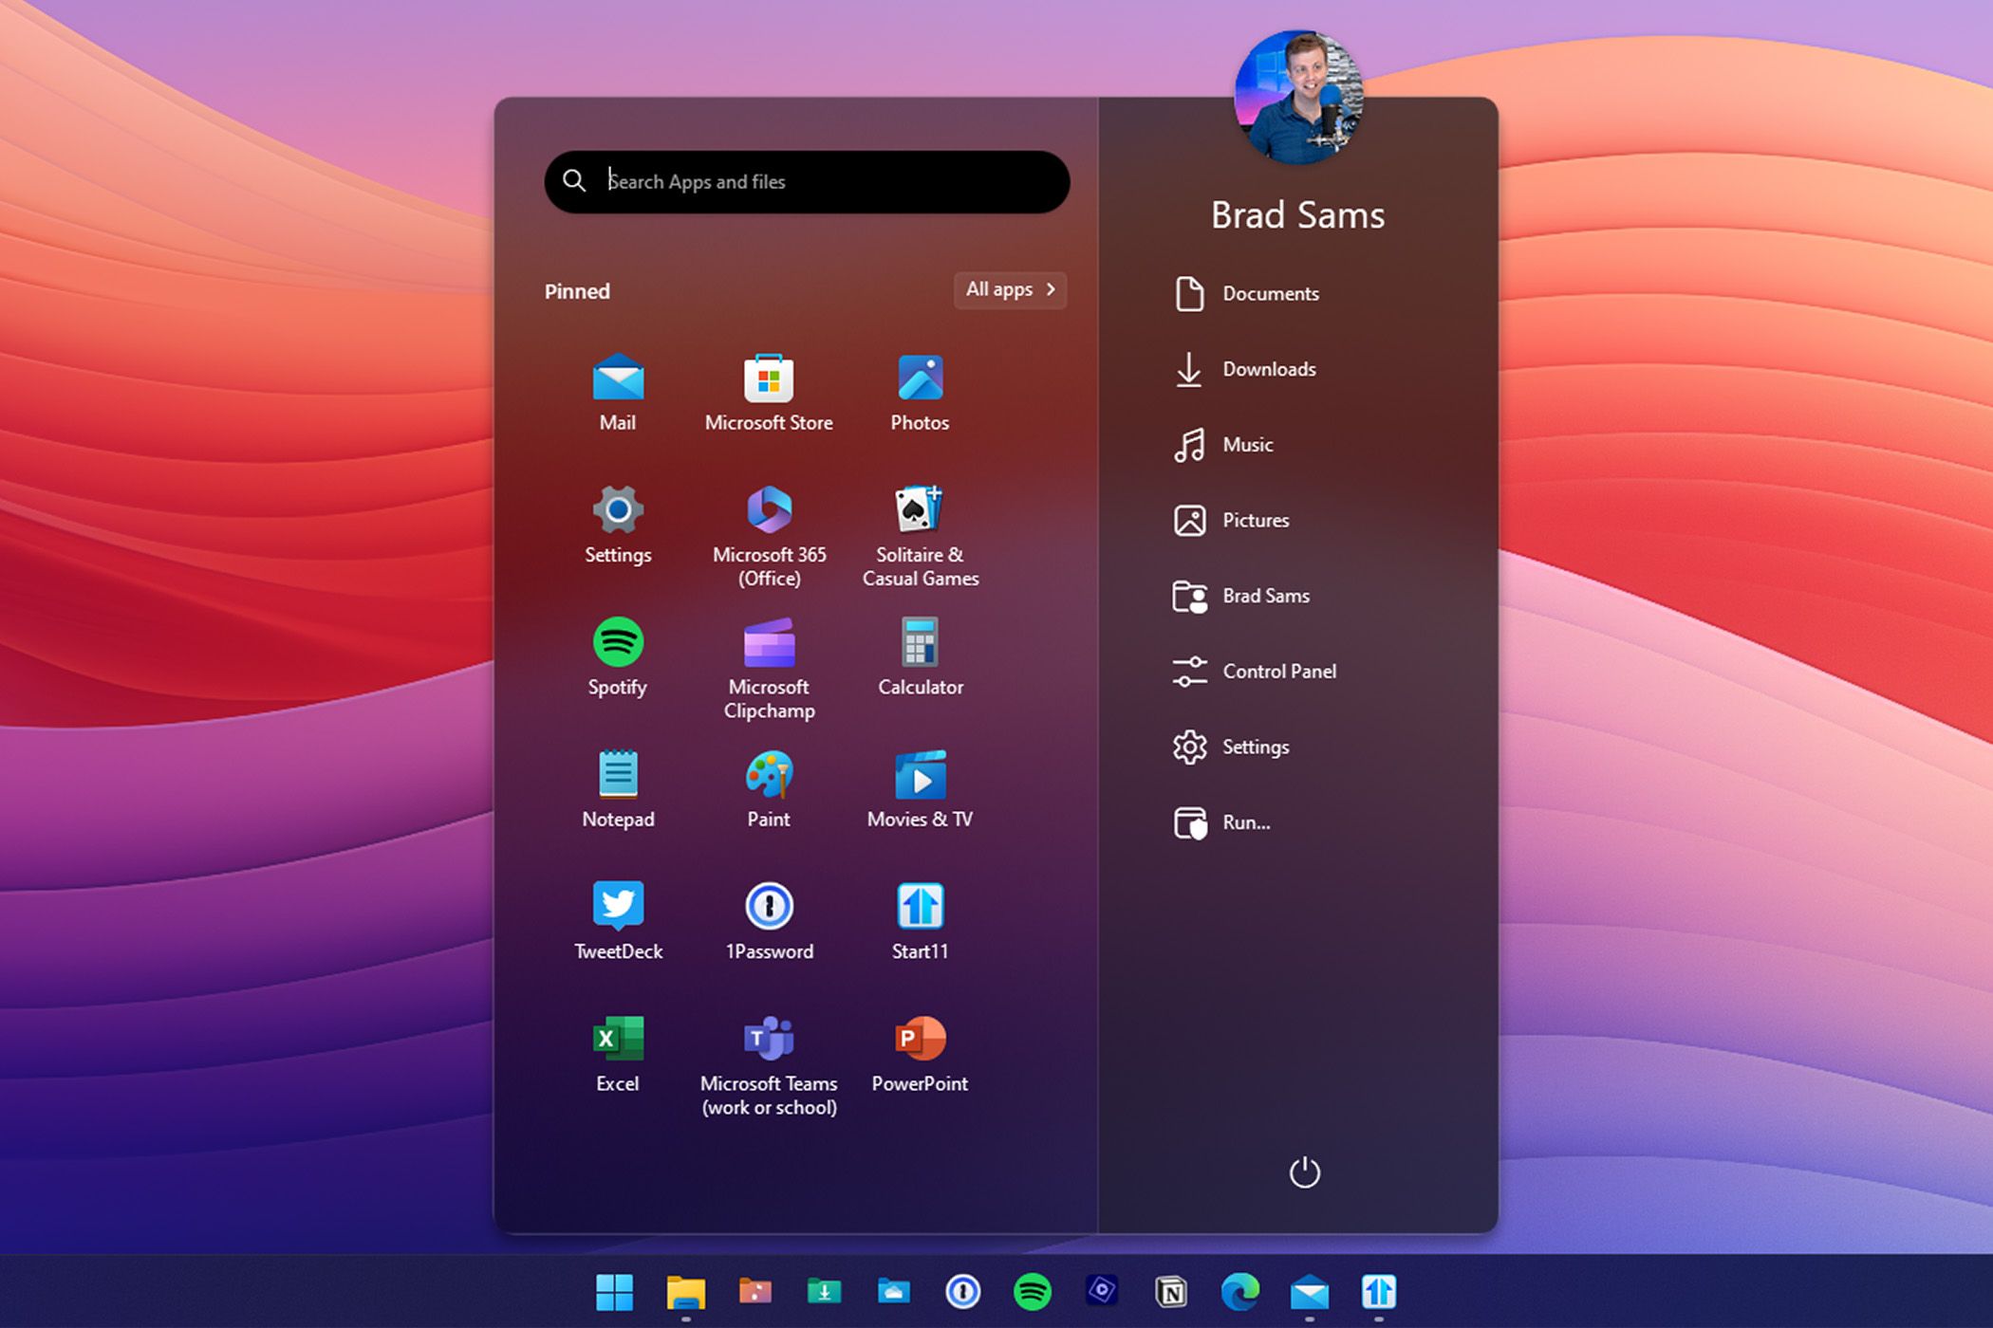
Task: Open Control Panel from right panel
Action: (1278, 669)
